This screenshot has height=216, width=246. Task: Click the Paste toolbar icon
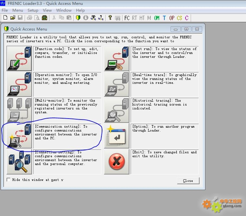click(69, 18)
